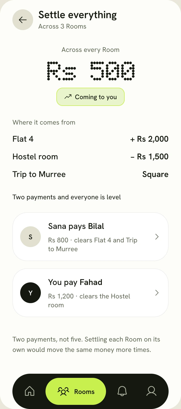Tap the Settle everything title
This screenshot has height=409, width=181.
(78, 15)
